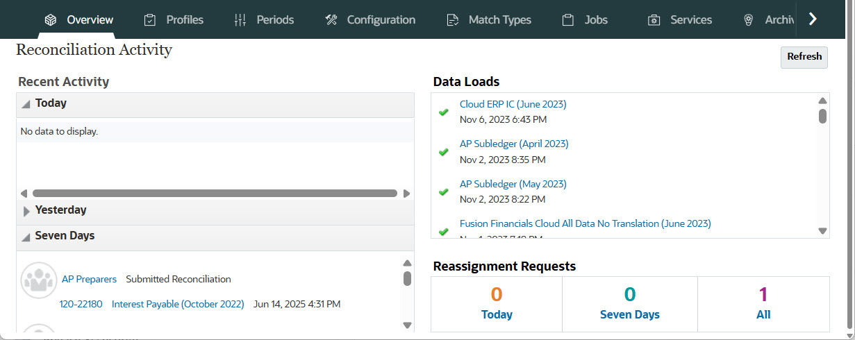The image size is (855, 340).
Task: Collapse the Seven Days section
Action: pos(26,237)
